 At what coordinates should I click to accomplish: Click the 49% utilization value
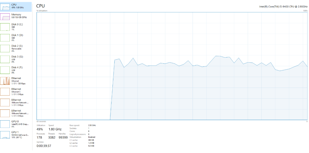tap(40, 129)
